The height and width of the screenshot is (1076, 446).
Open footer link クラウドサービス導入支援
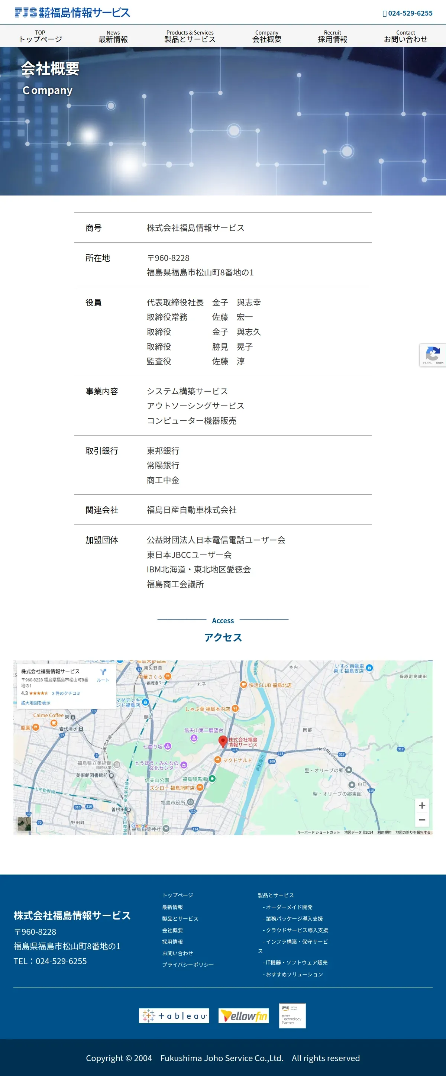coord(295,930)
